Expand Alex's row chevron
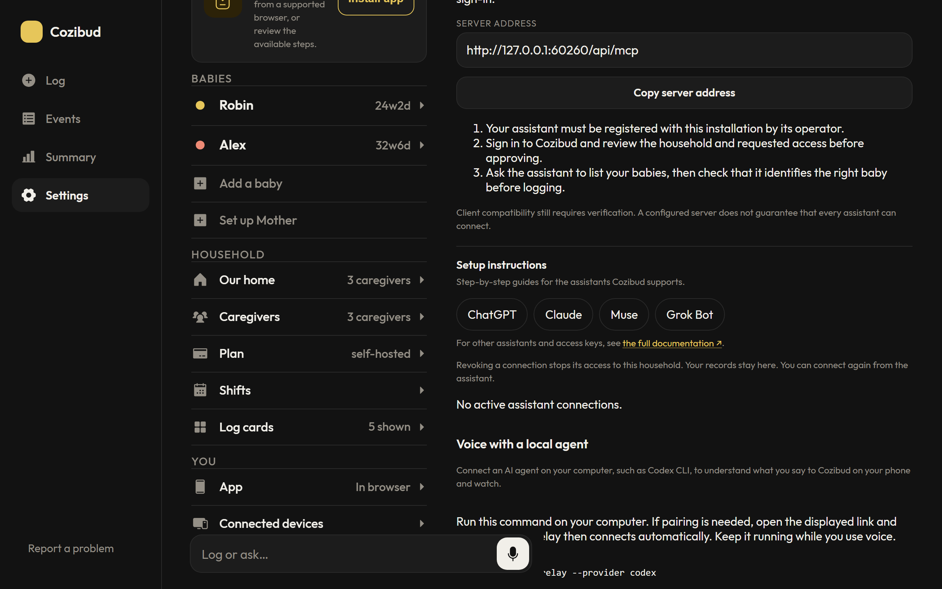This screenshot has height=589, width=942. pyautogui.click(x=422, y=145)
